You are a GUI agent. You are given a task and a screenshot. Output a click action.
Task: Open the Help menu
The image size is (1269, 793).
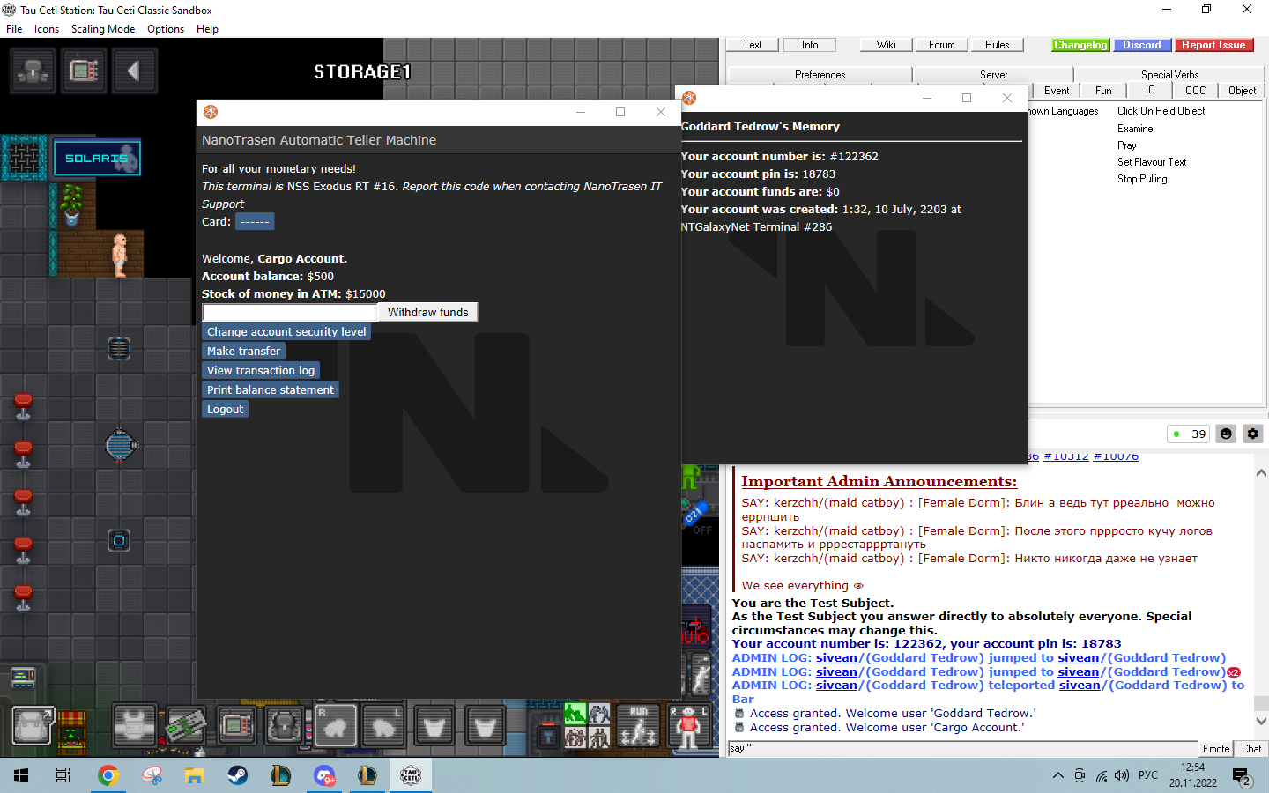click(207, 29)
